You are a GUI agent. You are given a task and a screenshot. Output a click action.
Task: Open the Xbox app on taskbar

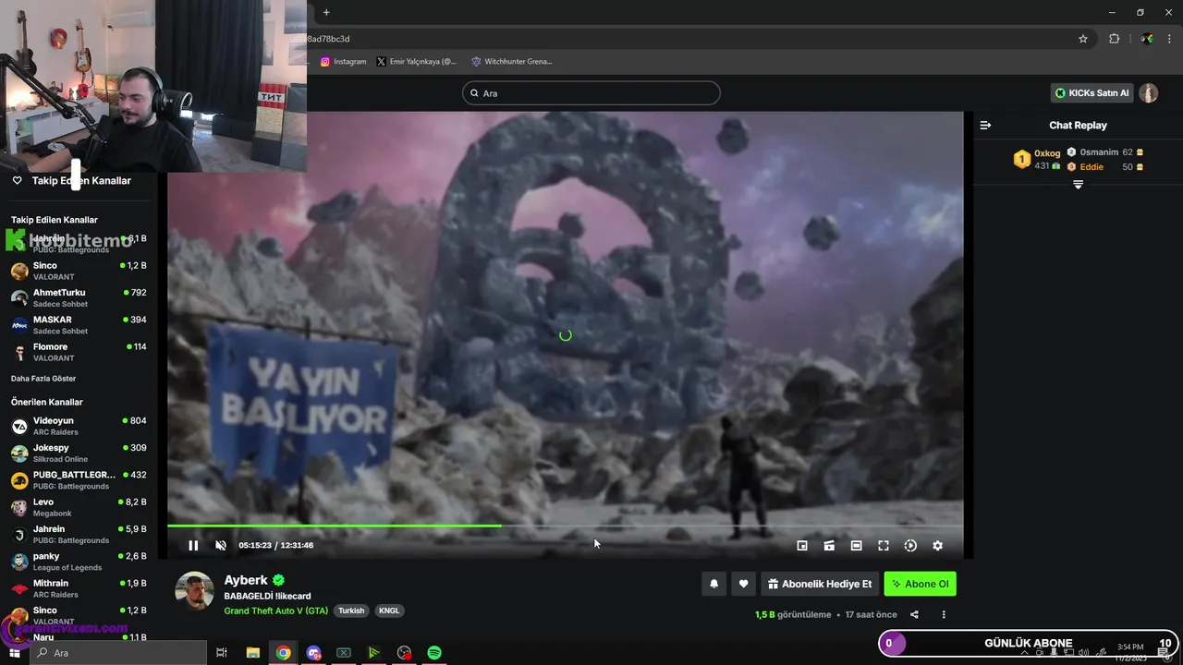pos(344,653)
